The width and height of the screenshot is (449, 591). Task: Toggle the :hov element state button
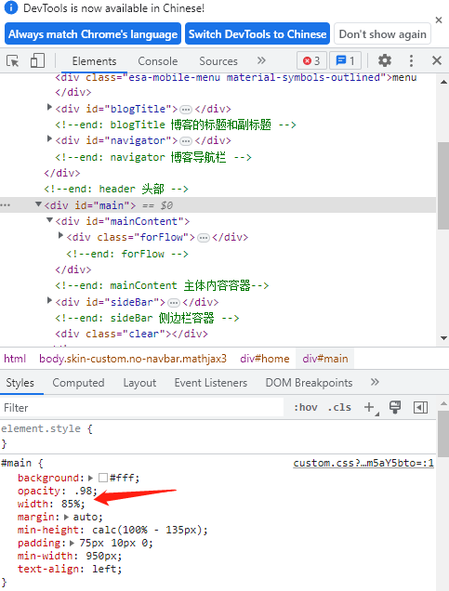305,407
